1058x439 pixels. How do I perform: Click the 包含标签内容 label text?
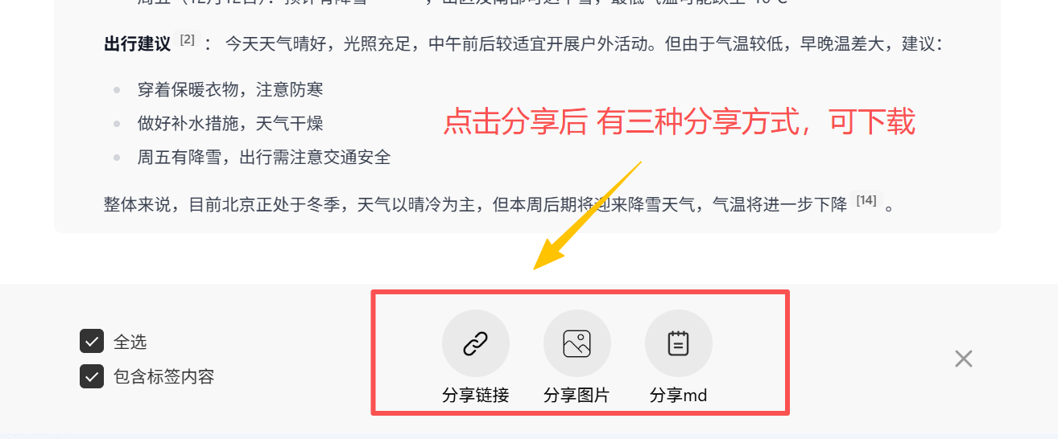164,376
